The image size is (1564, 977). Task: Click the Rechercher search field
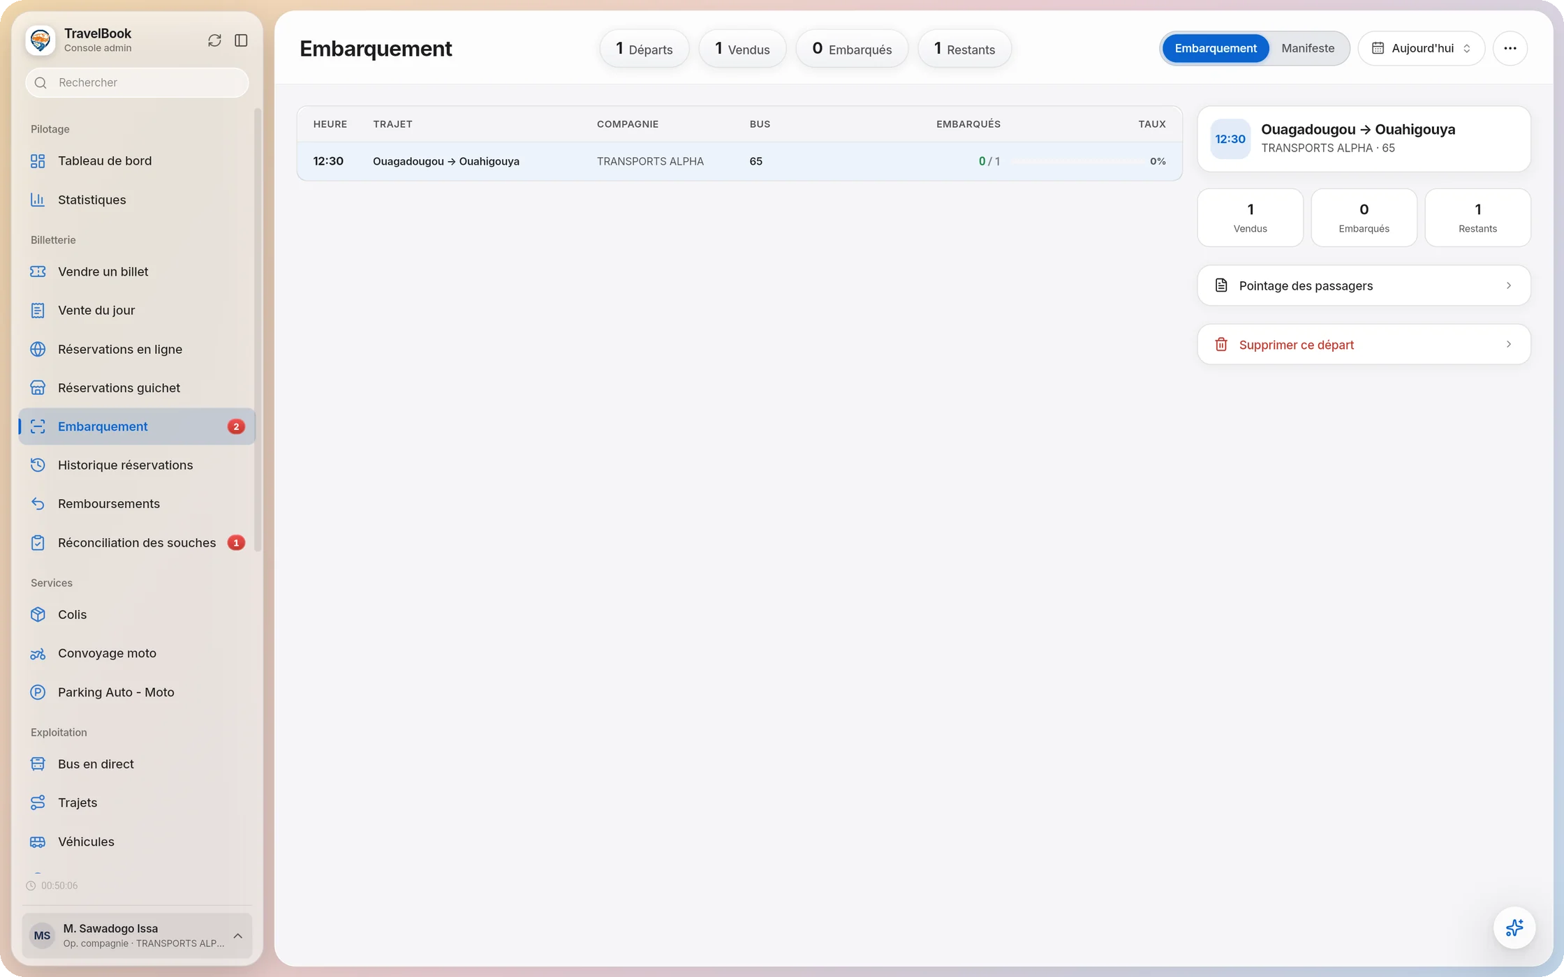click(x=137, y=82)
